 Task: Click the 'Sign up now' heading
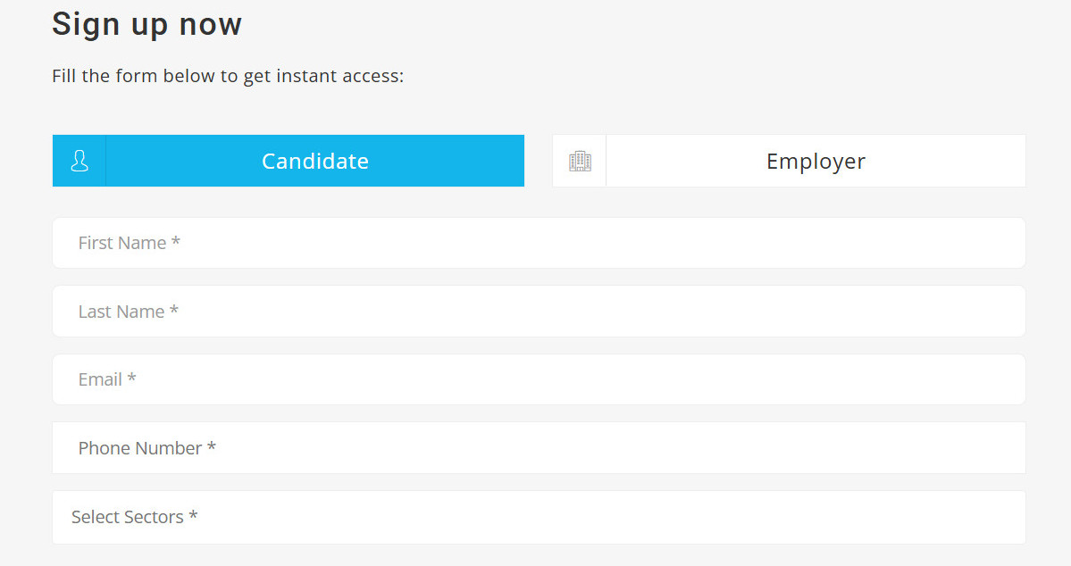146,25
